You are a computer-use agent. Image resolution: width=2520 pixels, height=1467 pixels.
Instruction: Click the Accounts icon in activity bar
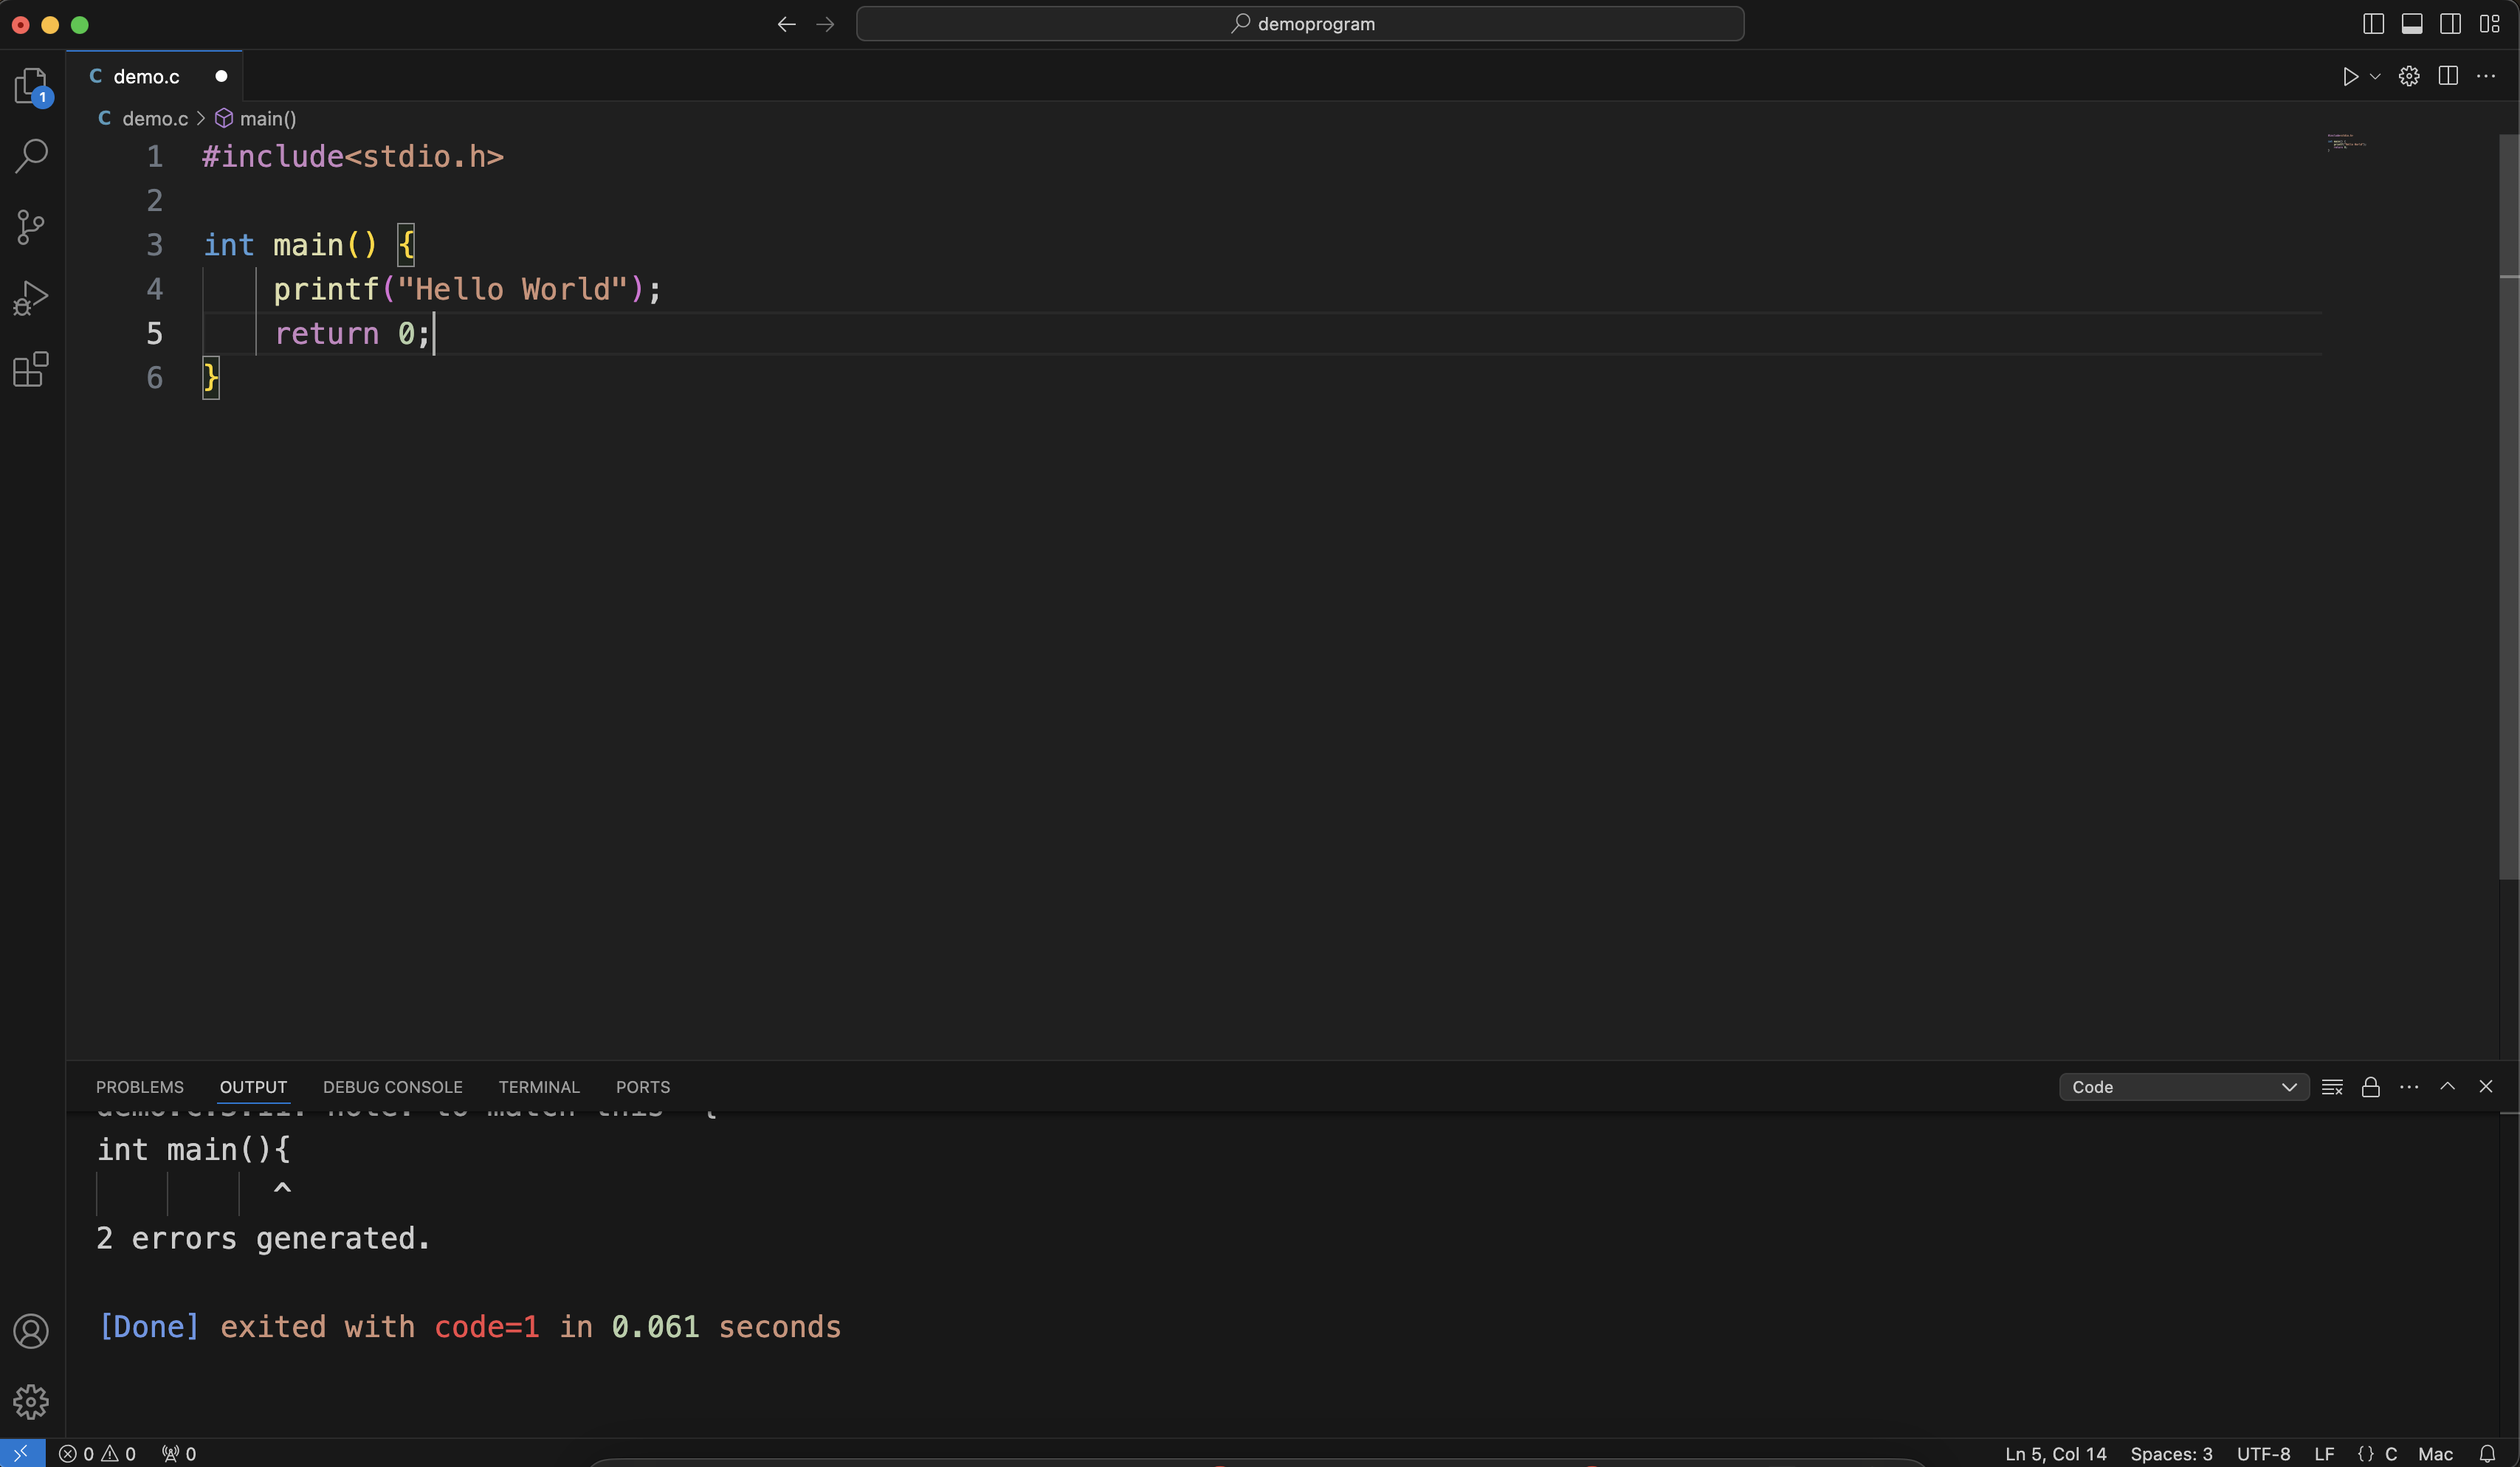pyautogui.click(x=31, y=1331)
